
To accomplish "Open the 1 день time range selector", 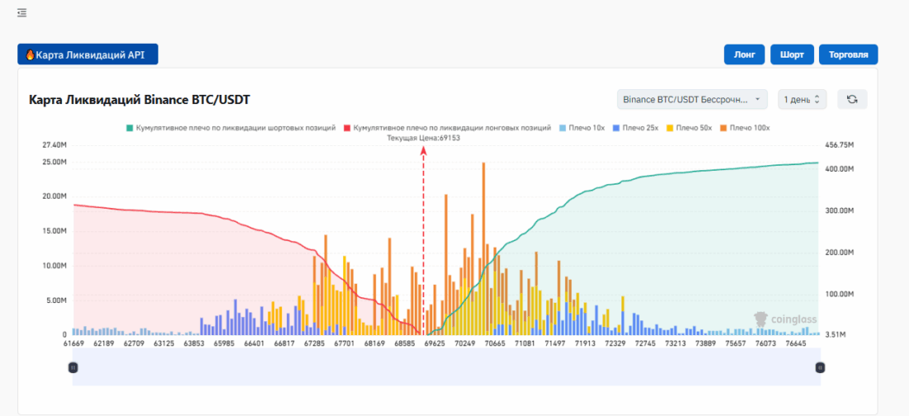I will coord(802,99).
